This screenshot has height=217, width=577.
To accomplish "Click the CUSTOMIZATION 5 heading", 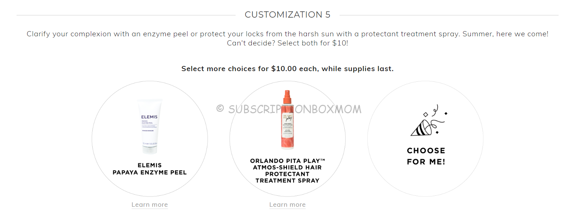I will point(287,15).
